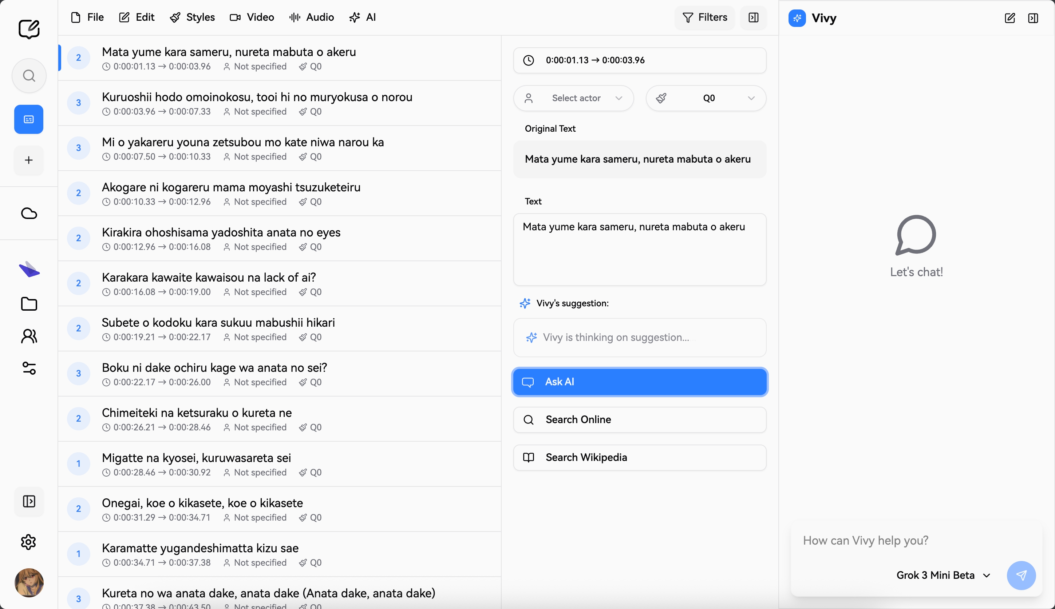Click the Vivy sparkle logo icon
This screenshot has height=609, width=1055.
point(797,18)
